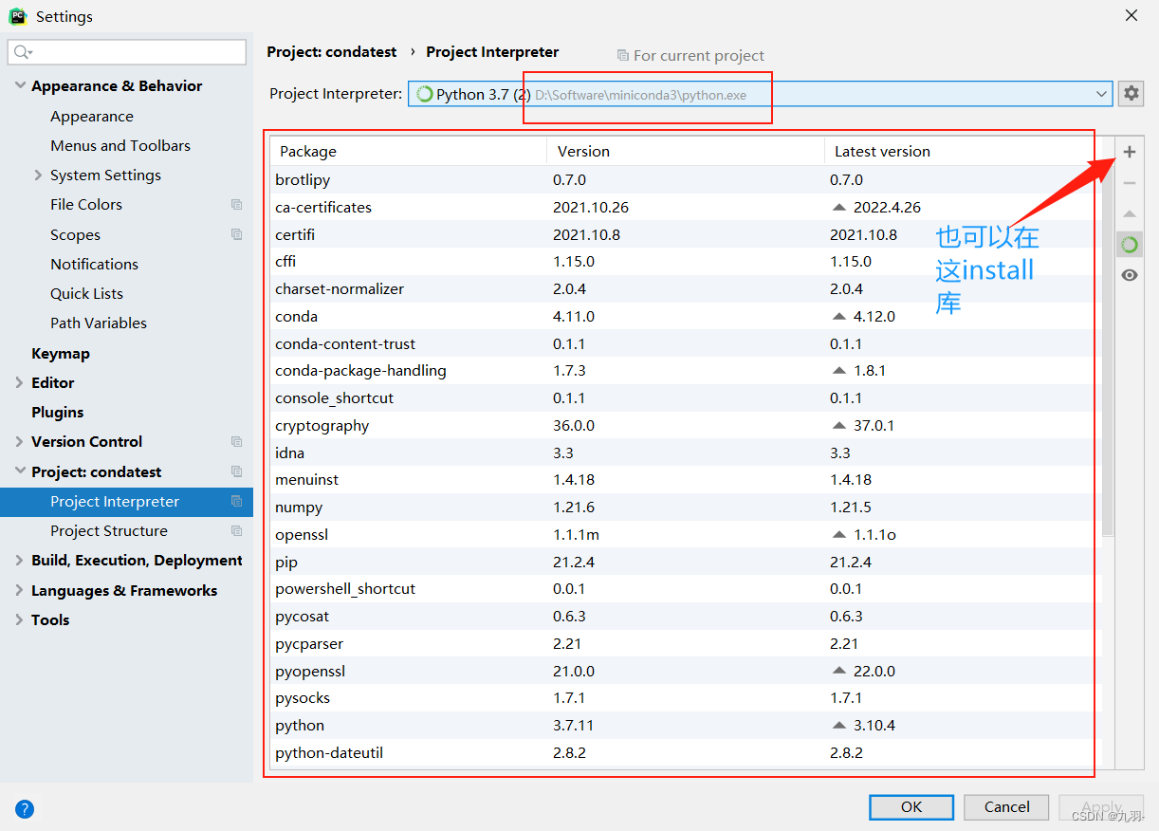The image size is (1159, 831).
Task: Open Quick Lists settings
Action: tap(86, 293)
